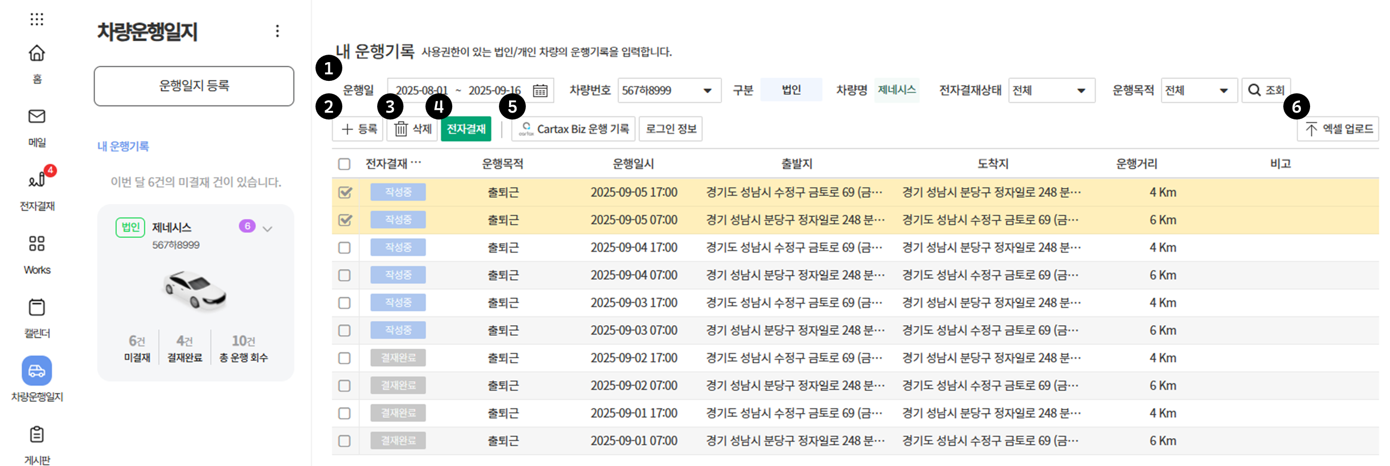Open the three-dot menu beside 차량운행일지
This screenshot has width=1390, height=466.
coord(277,31)
